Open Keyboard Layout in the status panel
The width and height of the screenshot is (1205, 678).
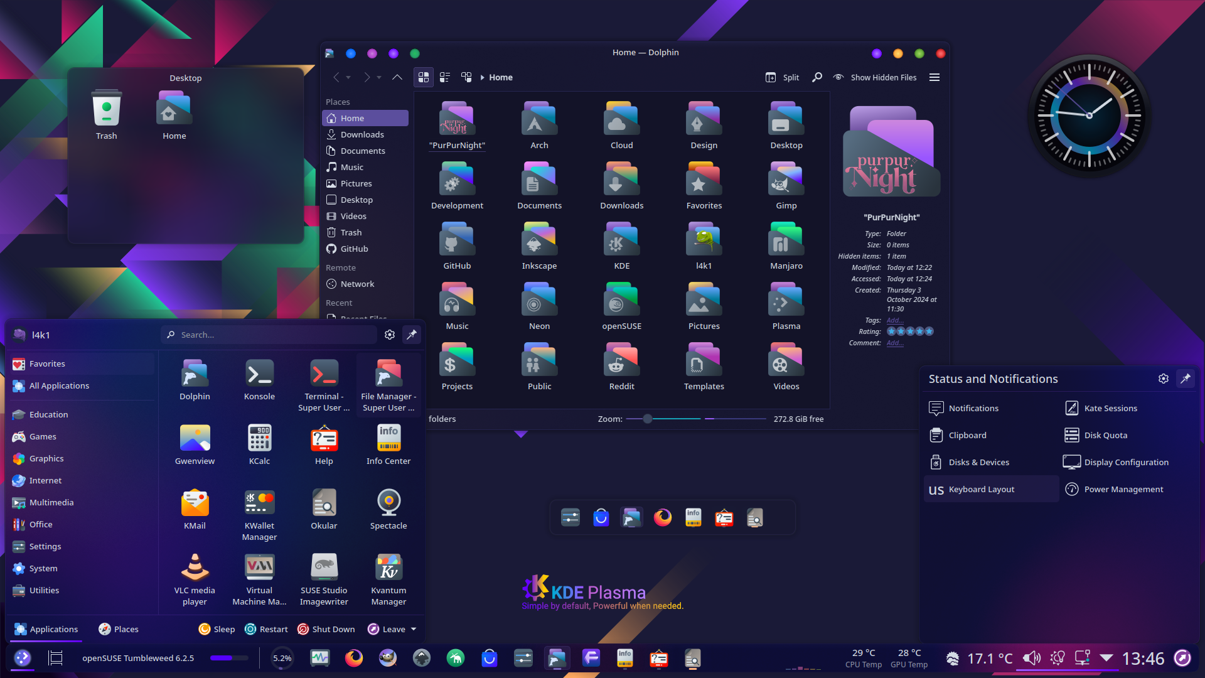tap(991, 489)
